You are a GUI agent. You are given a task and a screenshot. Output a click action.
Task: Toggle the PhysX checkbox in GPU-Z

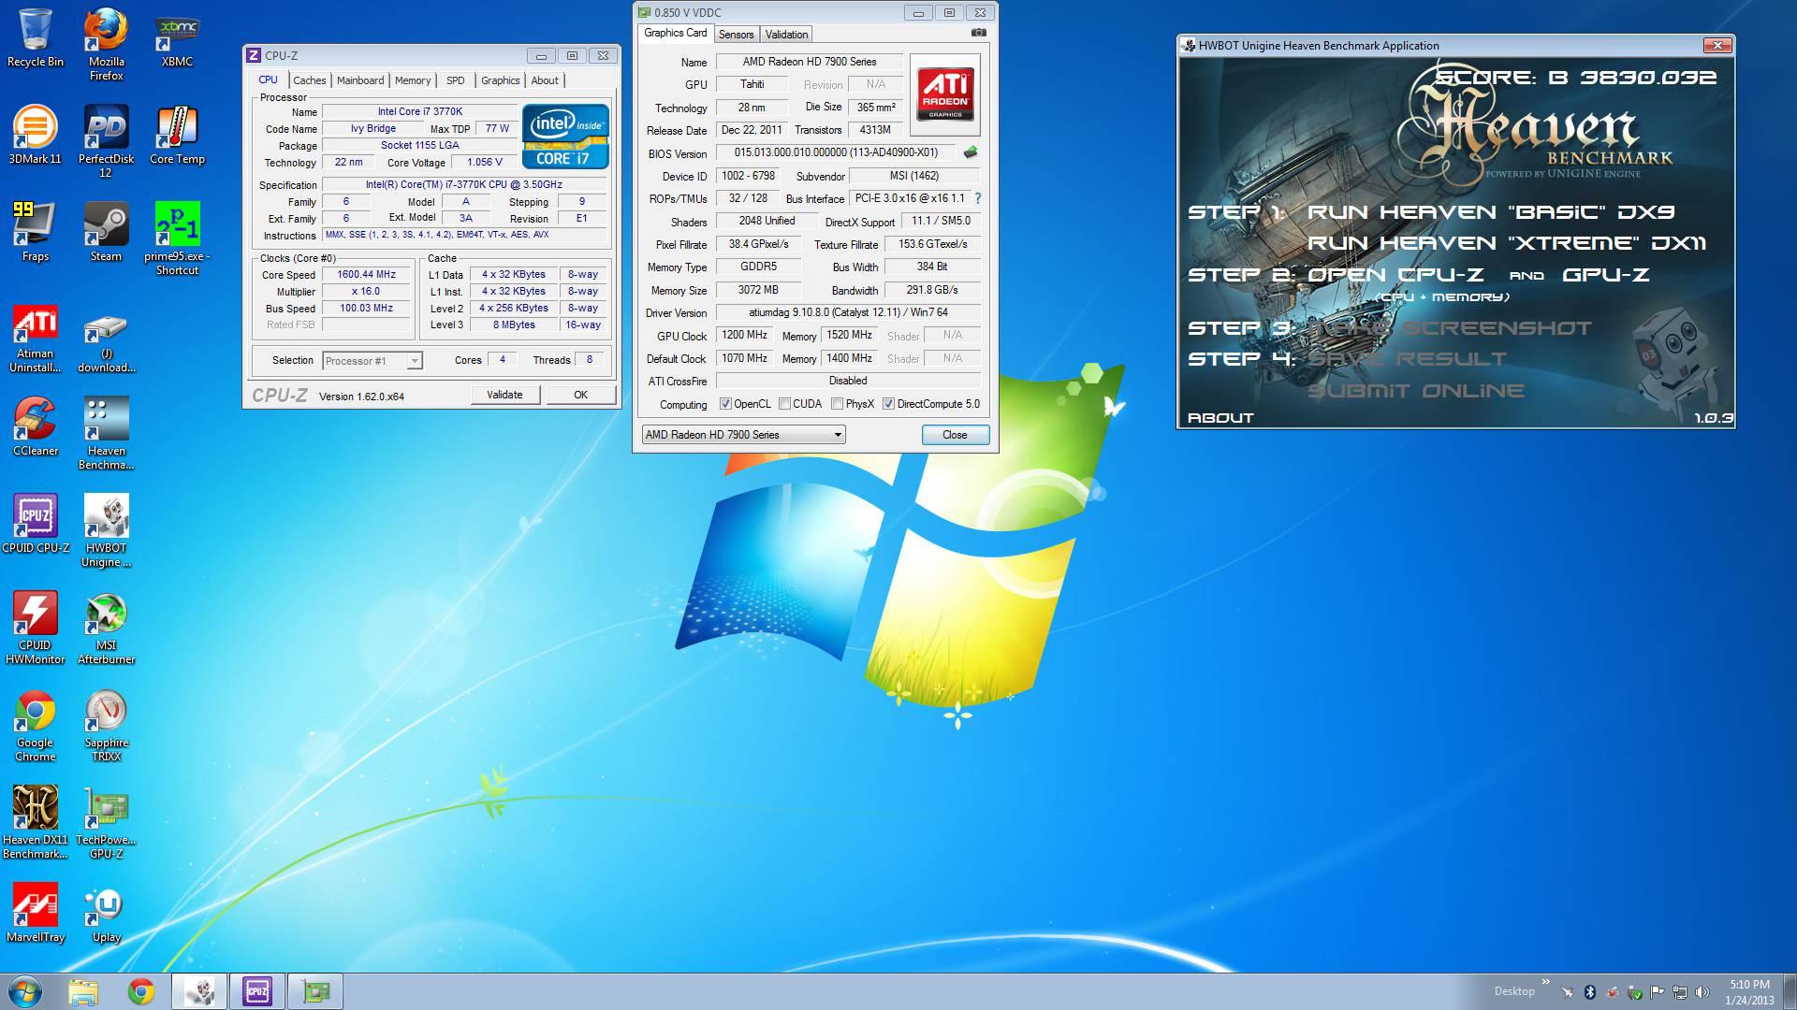click(x=837, y=404)
